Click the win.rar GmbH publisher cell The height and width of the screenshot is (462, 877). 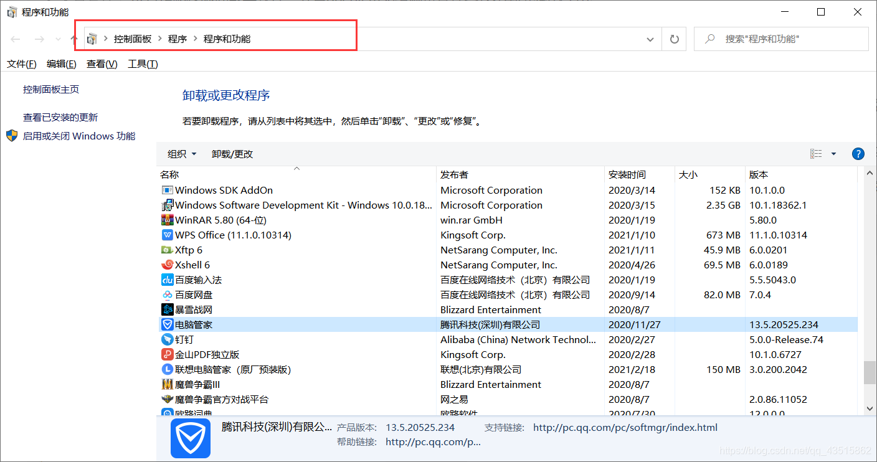coord(472,220)
